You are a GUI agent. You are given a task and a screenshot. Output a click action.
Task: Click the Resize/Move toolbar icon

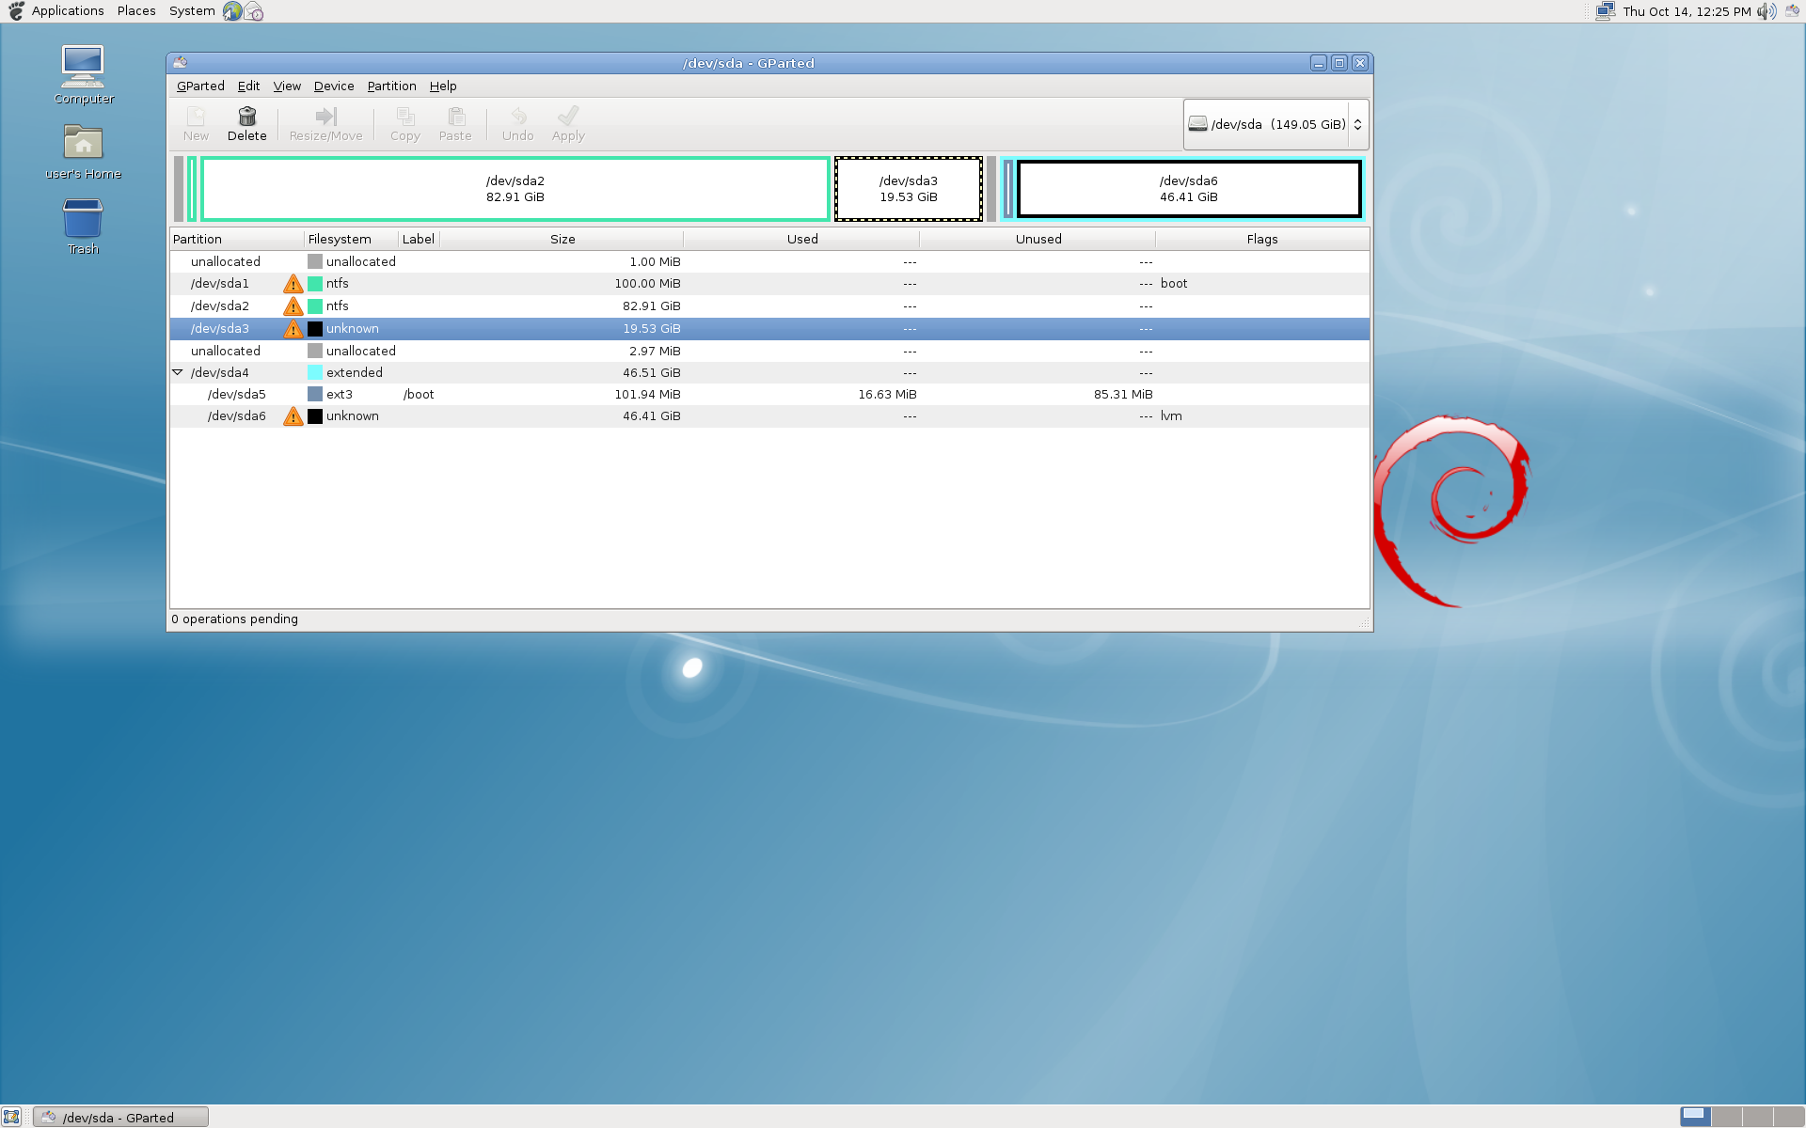click(325, 117)
